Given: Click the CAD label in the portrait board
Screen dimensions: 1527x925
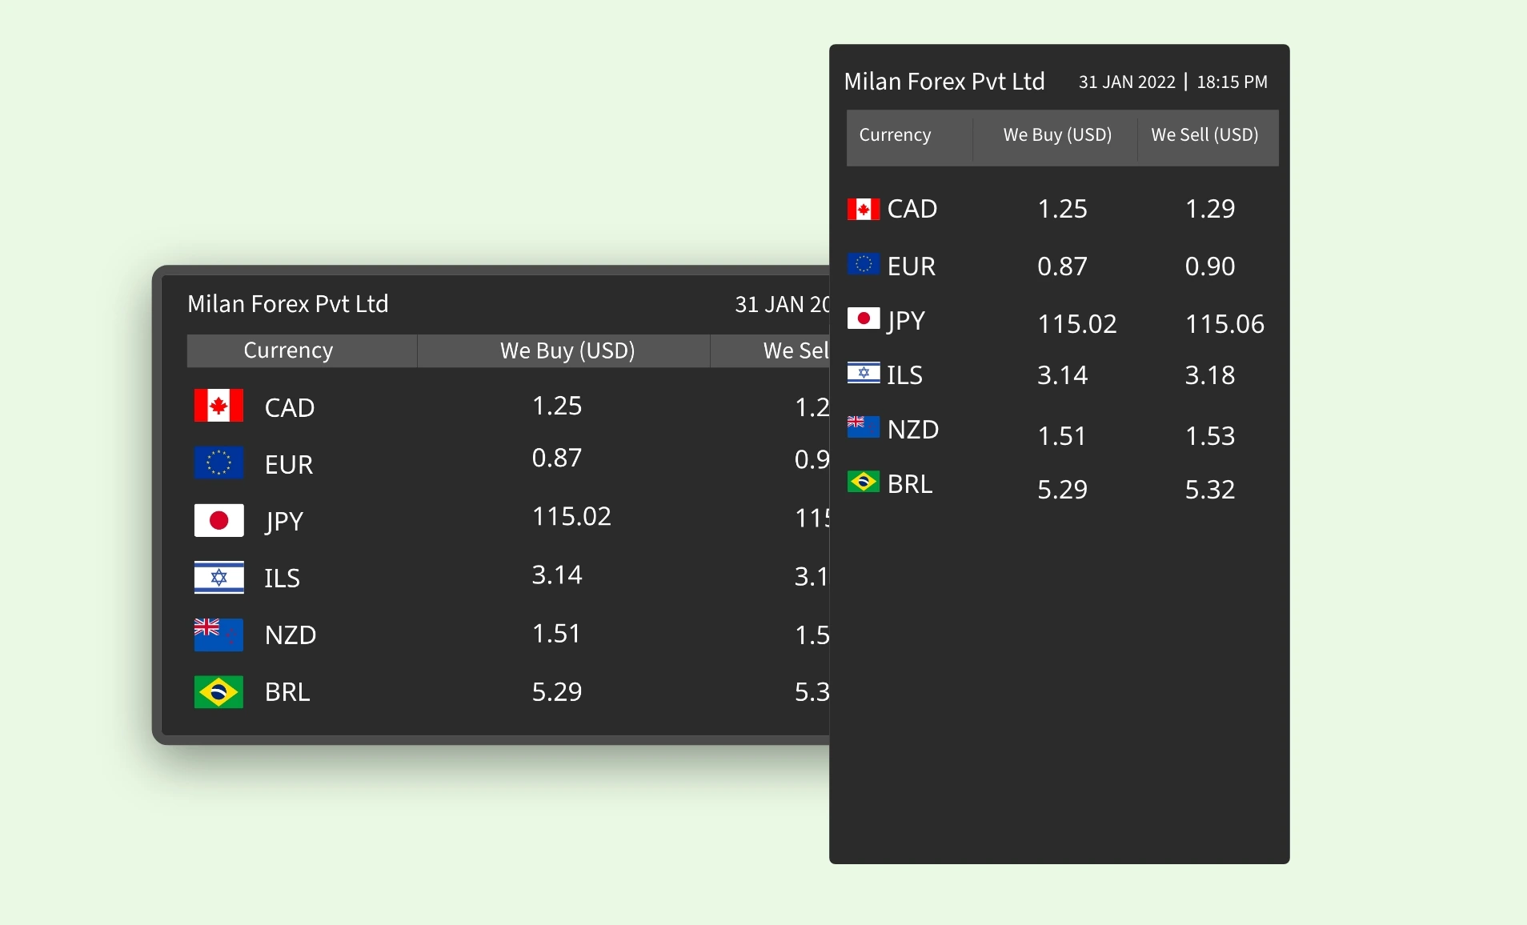Looking at the screenshot, I should pyautogui.click(x=912, y=209).
